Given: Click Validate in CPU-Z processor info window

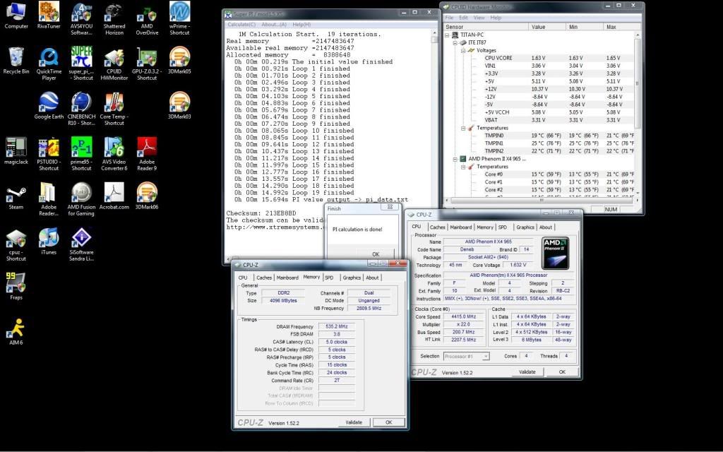Looking at the screenshot, I should 527,371.
